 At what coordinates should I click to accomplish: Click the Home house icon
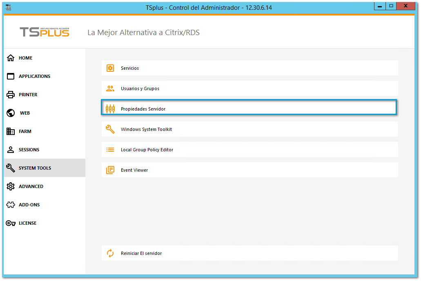[11, 58]
